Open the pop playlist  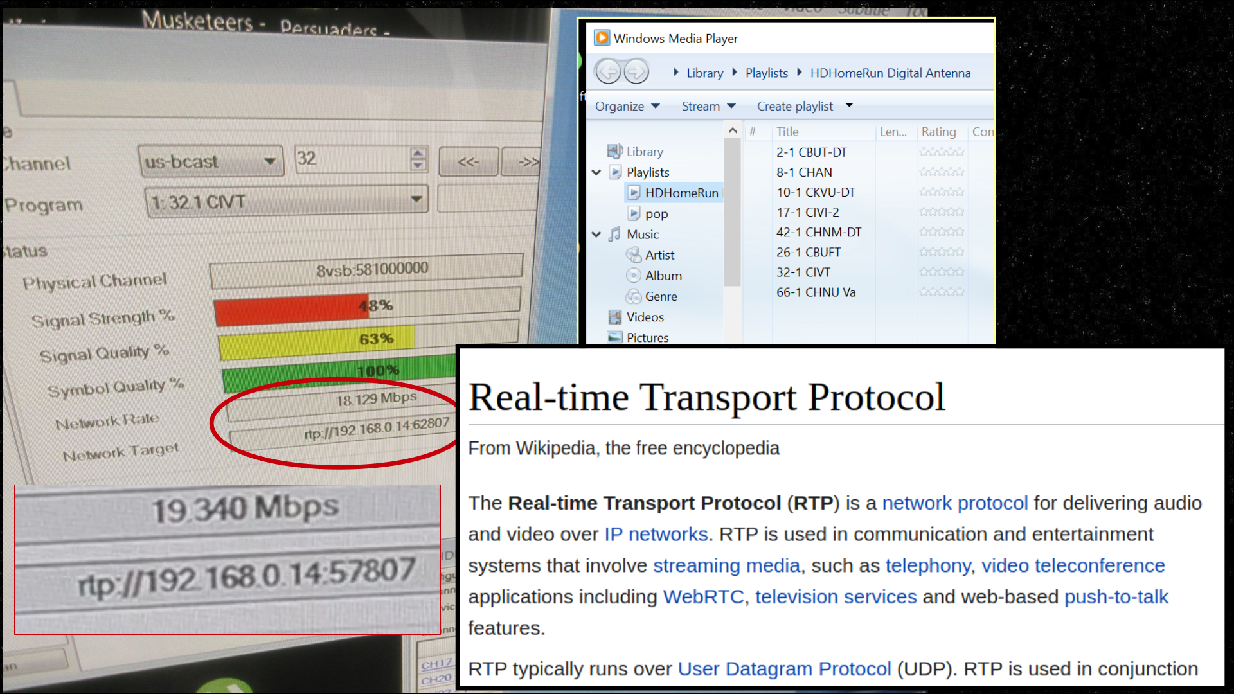[656, 213]
